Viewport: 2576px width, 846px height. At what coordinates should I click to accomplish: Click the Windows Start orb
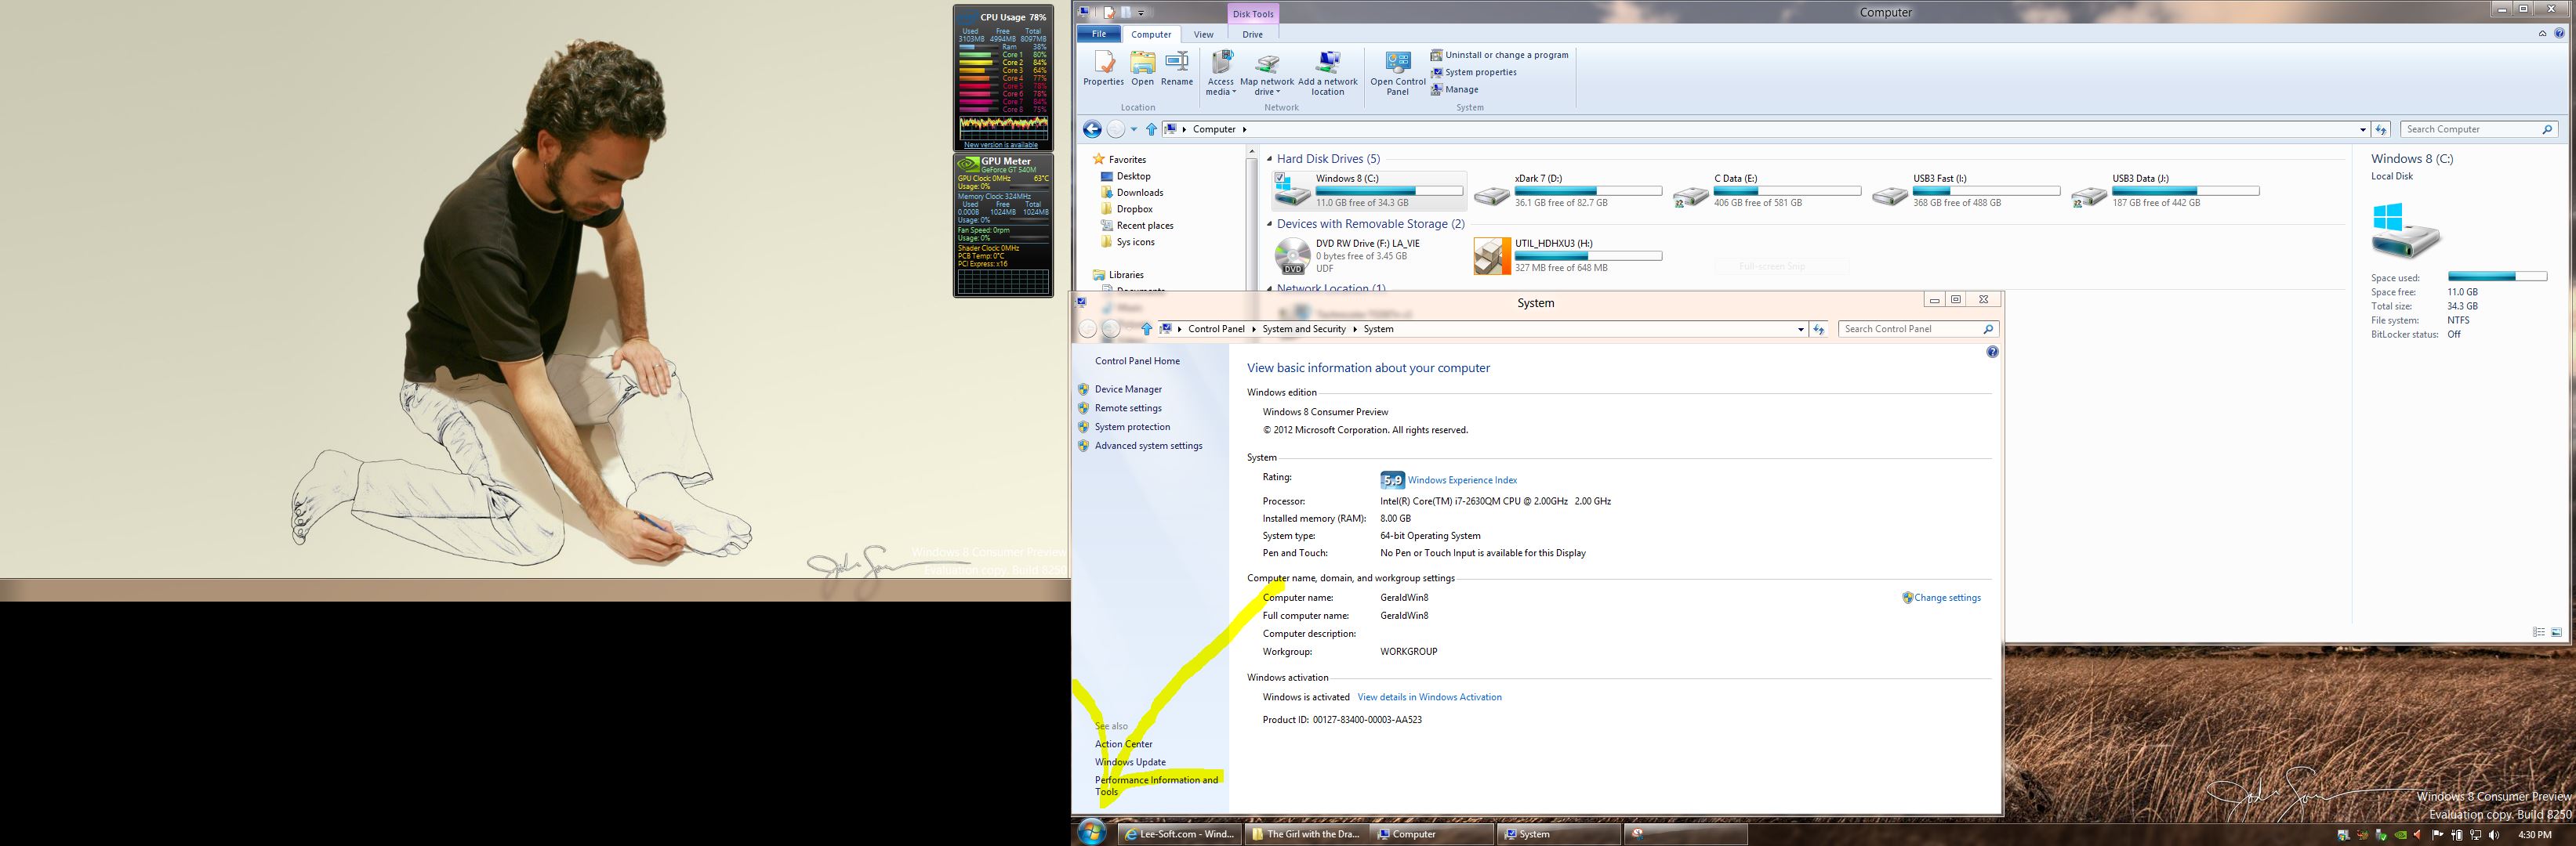[x=1091, y=832]
